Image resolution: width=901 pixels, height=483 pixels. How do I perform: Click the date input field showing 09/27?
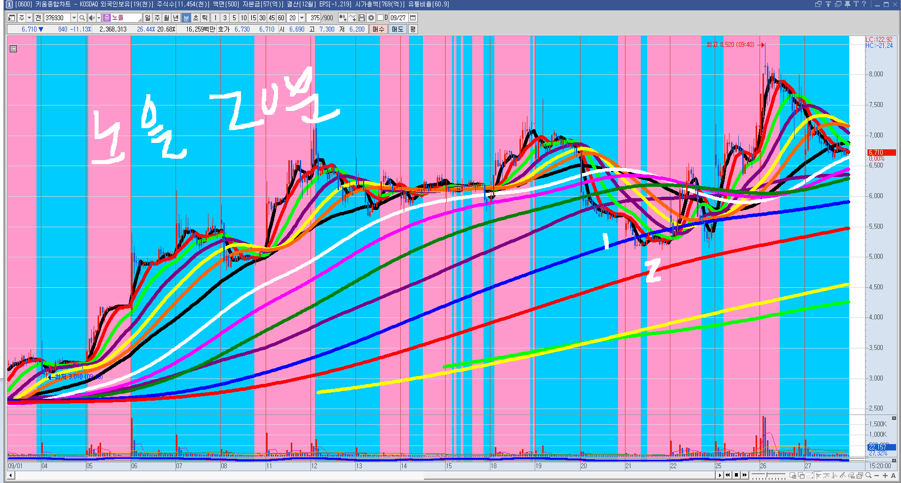[x=398, y=18]
